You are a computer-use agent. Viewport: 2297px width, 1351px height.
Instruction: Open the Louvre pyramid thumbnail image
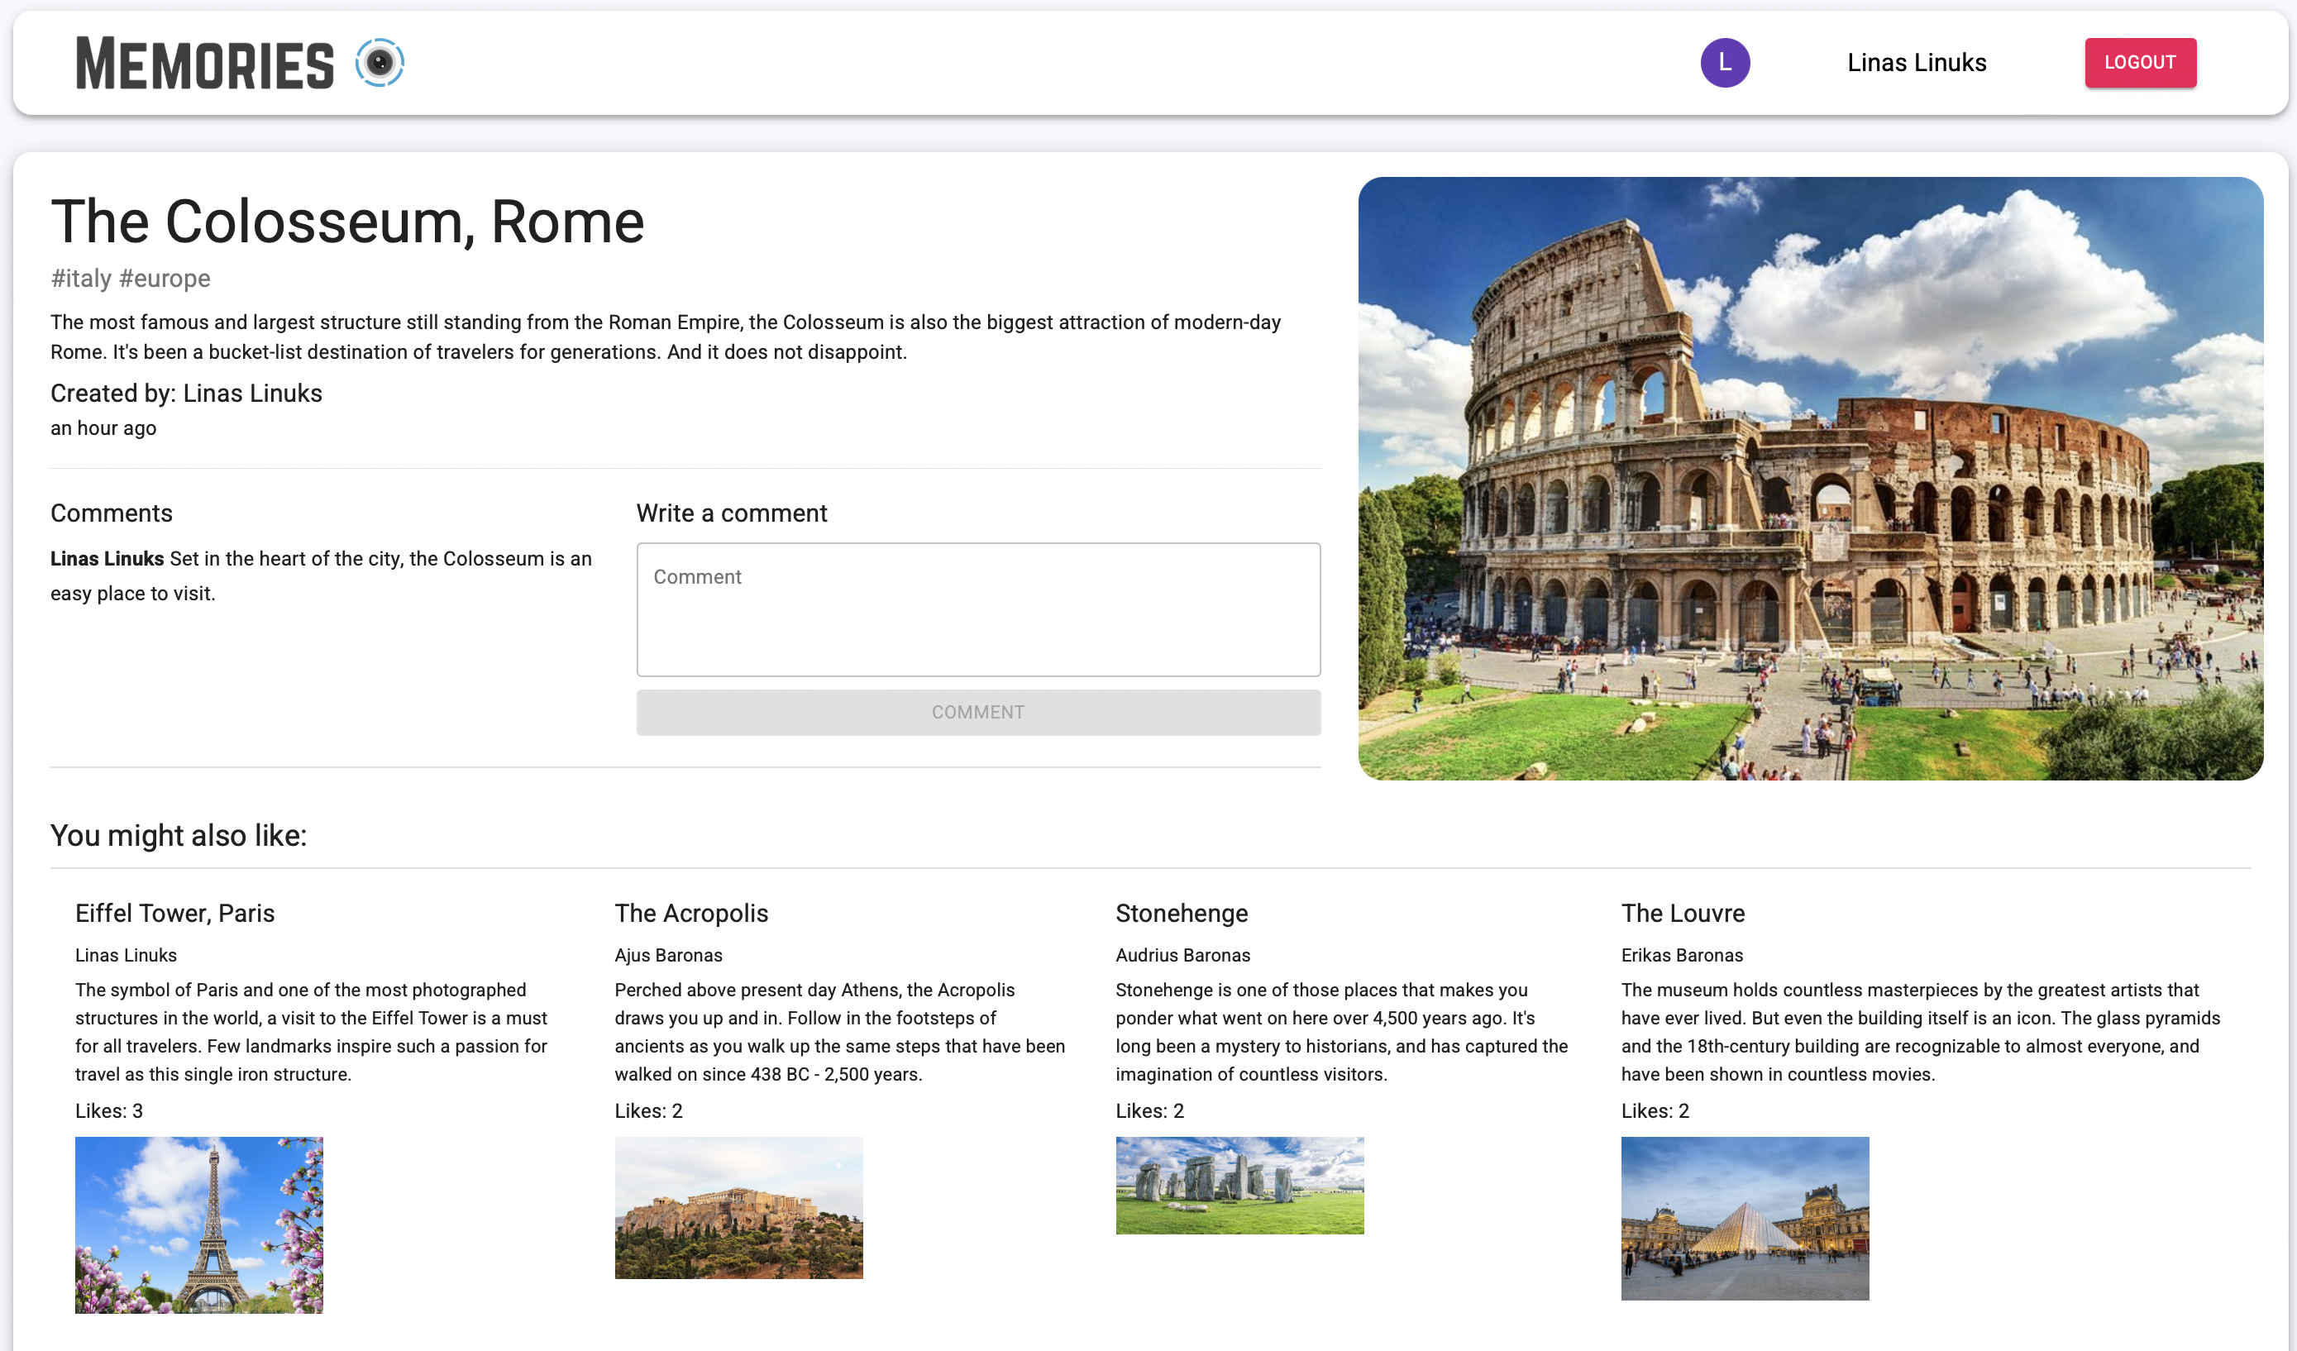[x=1744, y=1218]
